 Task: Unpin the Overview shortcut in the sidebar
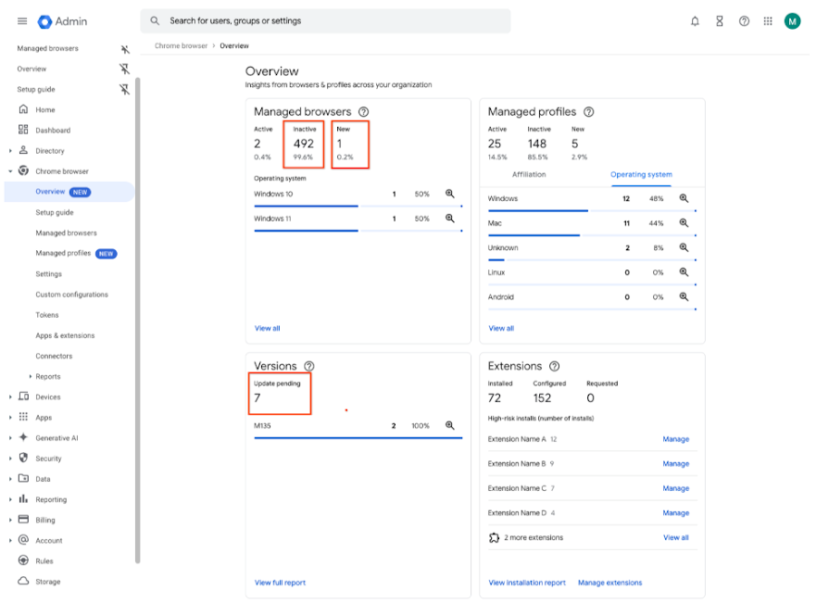click(x=125, y=69)
